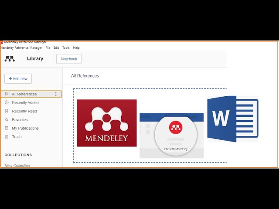Image resolution: width=279 pixels, height=209 pixels.
Task: Click the COLLECTIONS section heading
Action: pyautogui.click(x=18, y=155)
